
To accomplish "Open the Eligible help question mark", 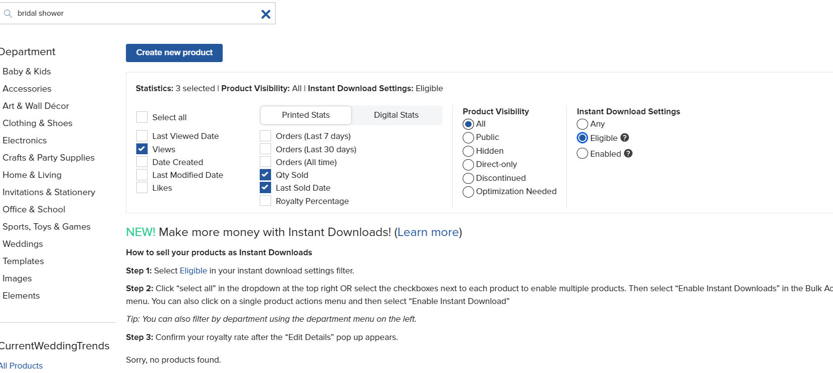I will [x=625, y=138].
